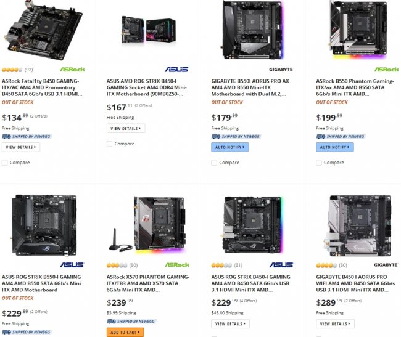
Task: Check Compare for ASRock Fatal1ty B450 GAMING-ITX/AC
Action: click(x=6, y=163)
